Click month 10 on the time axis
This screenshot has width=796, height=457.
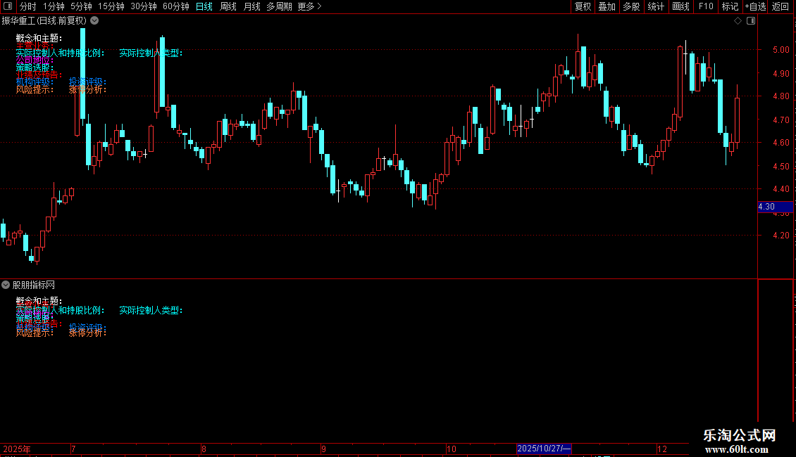(452, 449)
